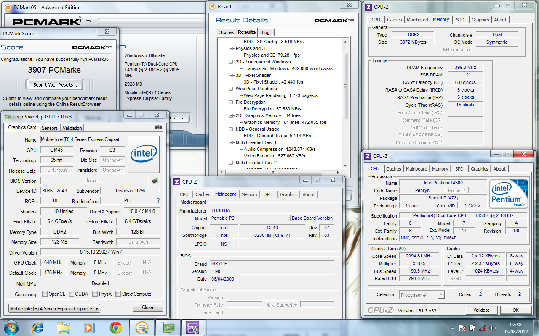This screenshot has width=539, height=336.
Task: Collapse 2D - Graphics Memory - 64 lines node
Action: (x=231, y=115)
